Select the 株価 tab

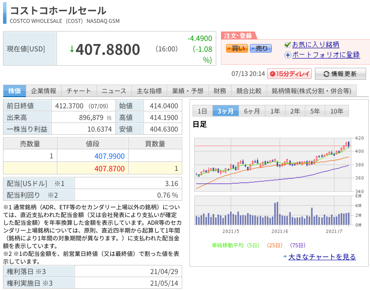(x=14, y=91)
